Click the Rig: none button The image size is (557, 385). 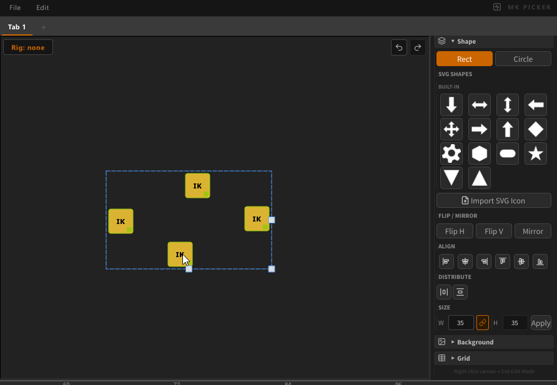point(28,47)
